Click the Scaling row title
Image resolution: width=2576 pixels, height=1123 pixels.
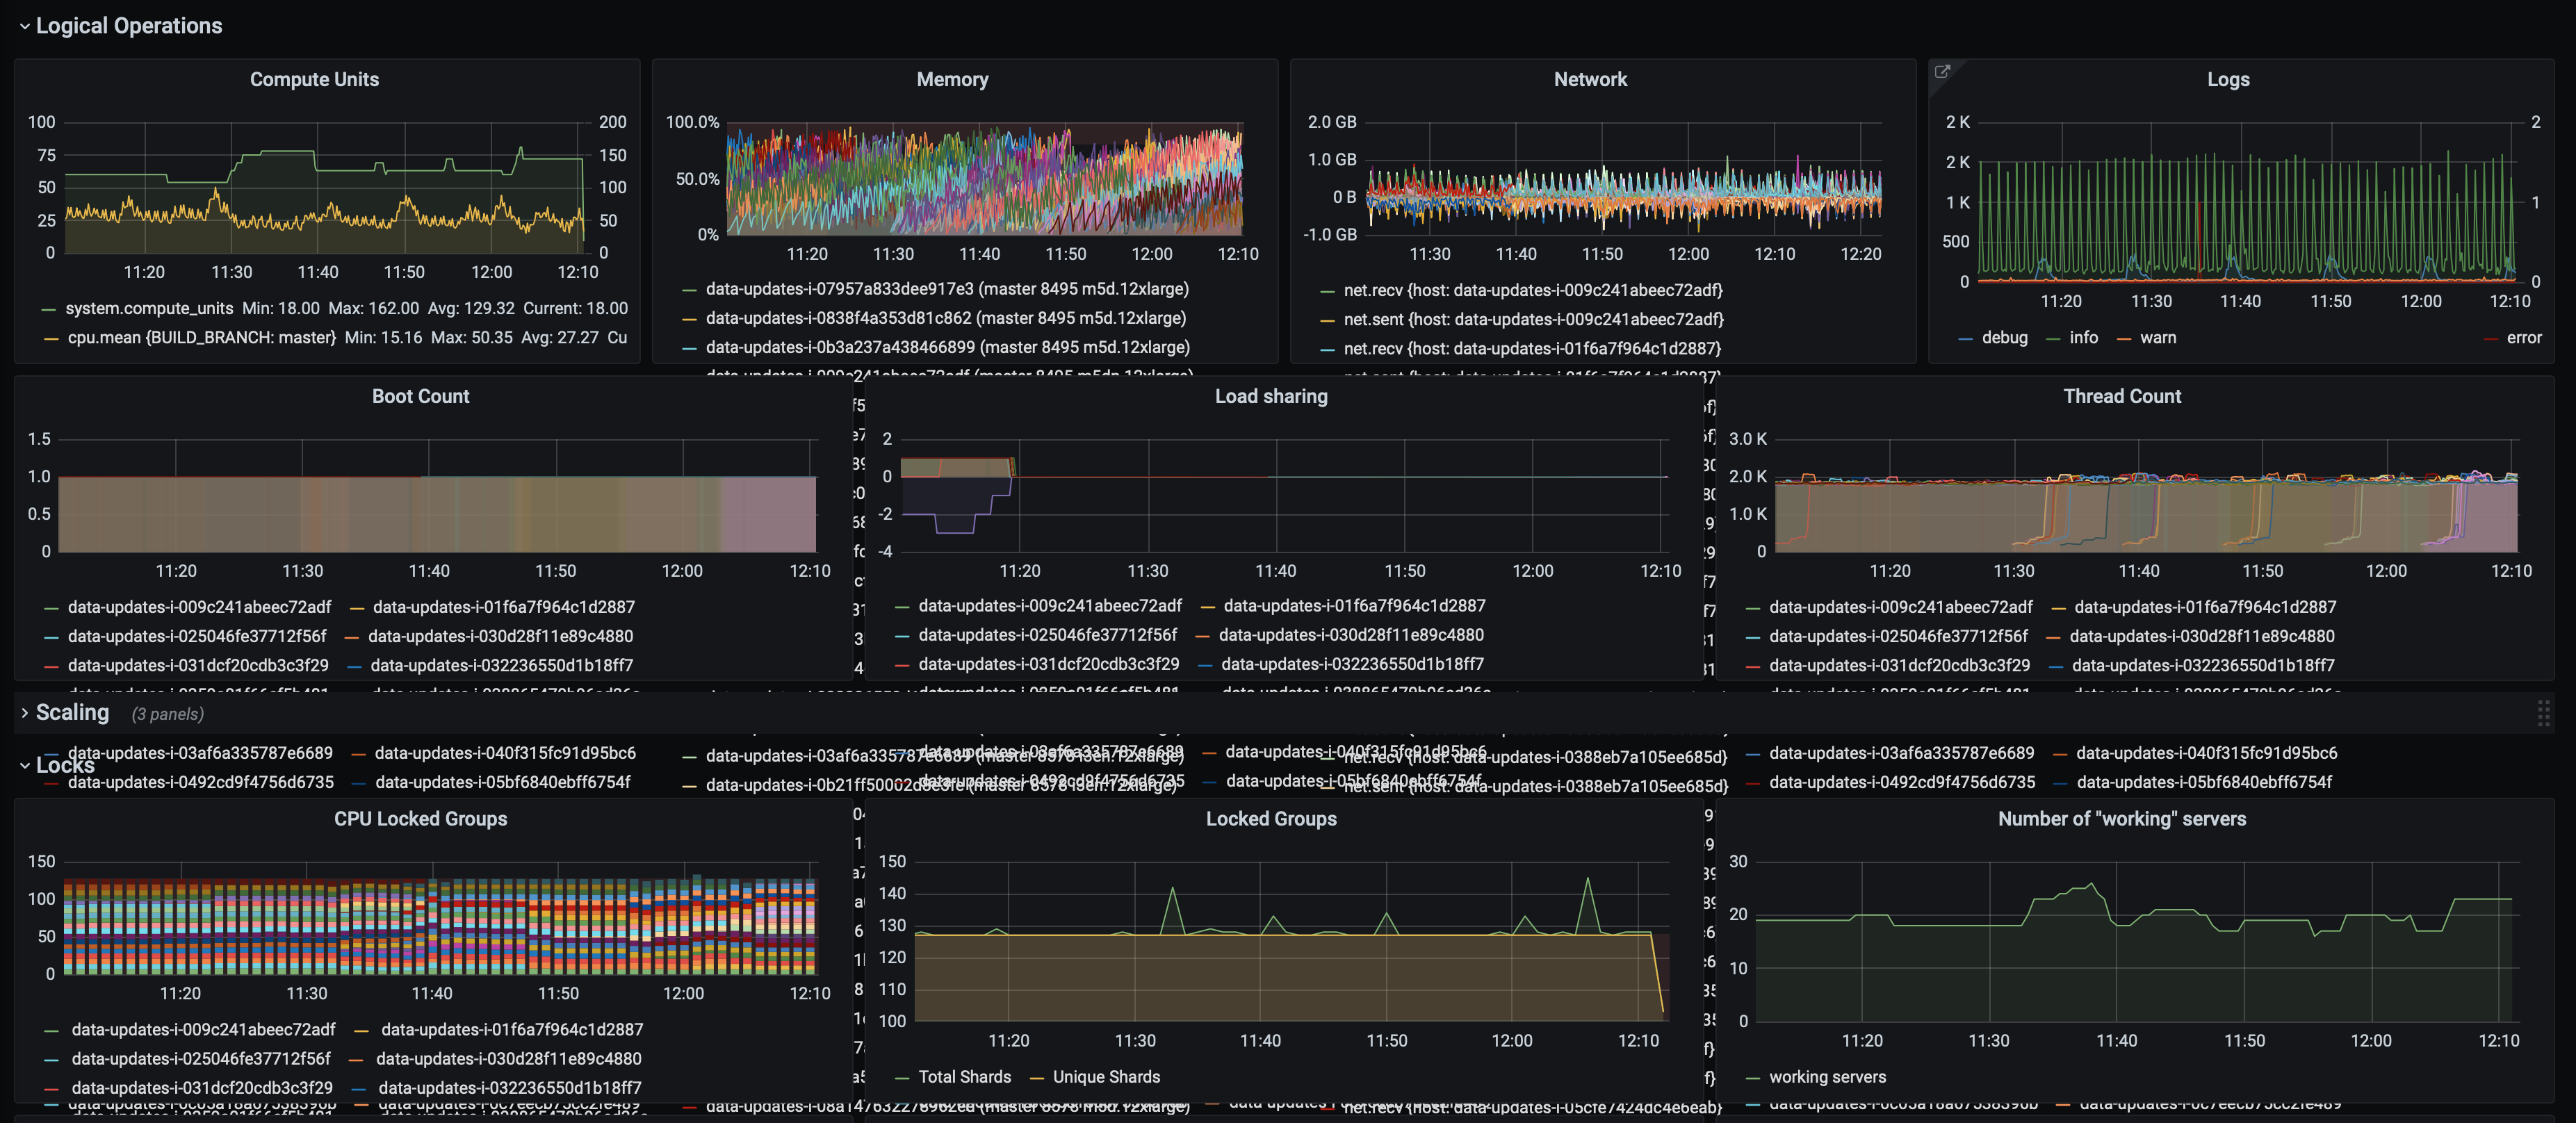click(x=72, y=713)
